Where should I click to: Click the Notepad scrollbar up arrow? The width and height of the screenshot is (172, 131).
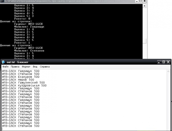(168, 72)
